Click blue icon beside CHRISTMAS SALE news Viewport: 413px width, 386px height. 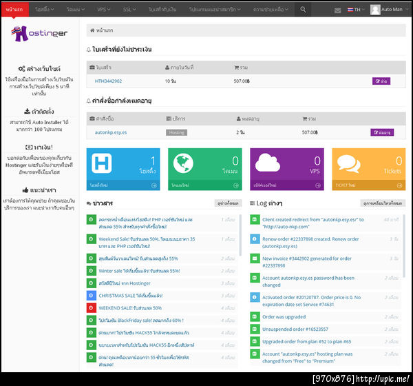point(91,296)
